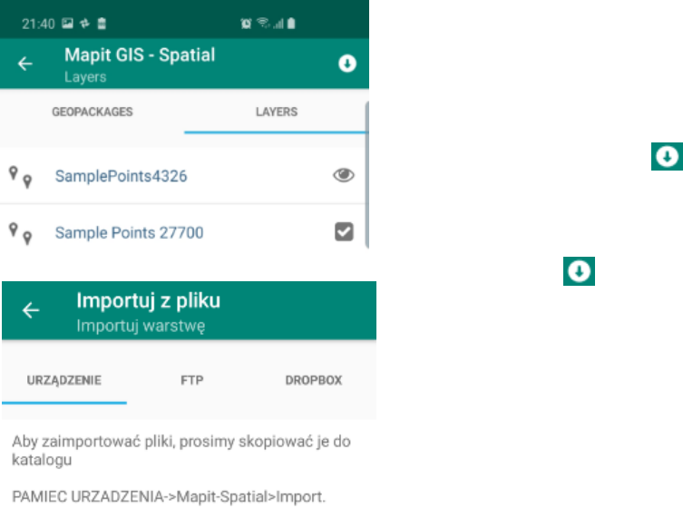Click the standalone download icon at far right
The image size is (683, 528).
[x=667, y=156]
